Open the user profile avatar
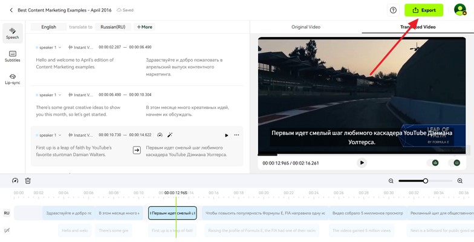 coord(460,10)
